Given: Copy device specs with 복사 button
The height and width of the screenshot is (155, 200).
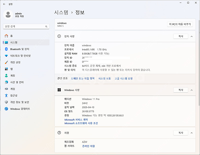Looking at the screenshot, I should click(x=181, y=36).
